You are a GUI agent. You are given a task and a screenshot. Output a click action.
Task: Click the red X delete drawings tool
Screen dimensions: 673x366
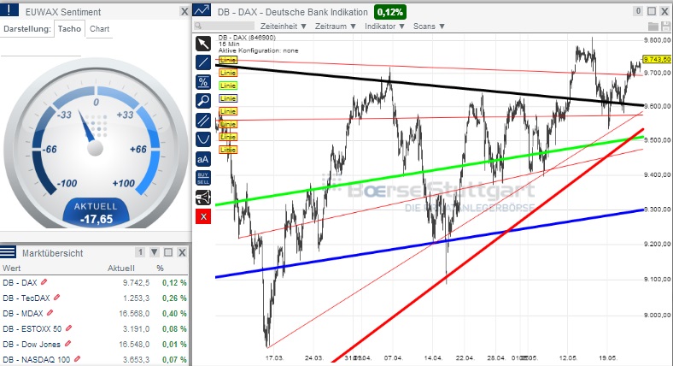point(203,216)
